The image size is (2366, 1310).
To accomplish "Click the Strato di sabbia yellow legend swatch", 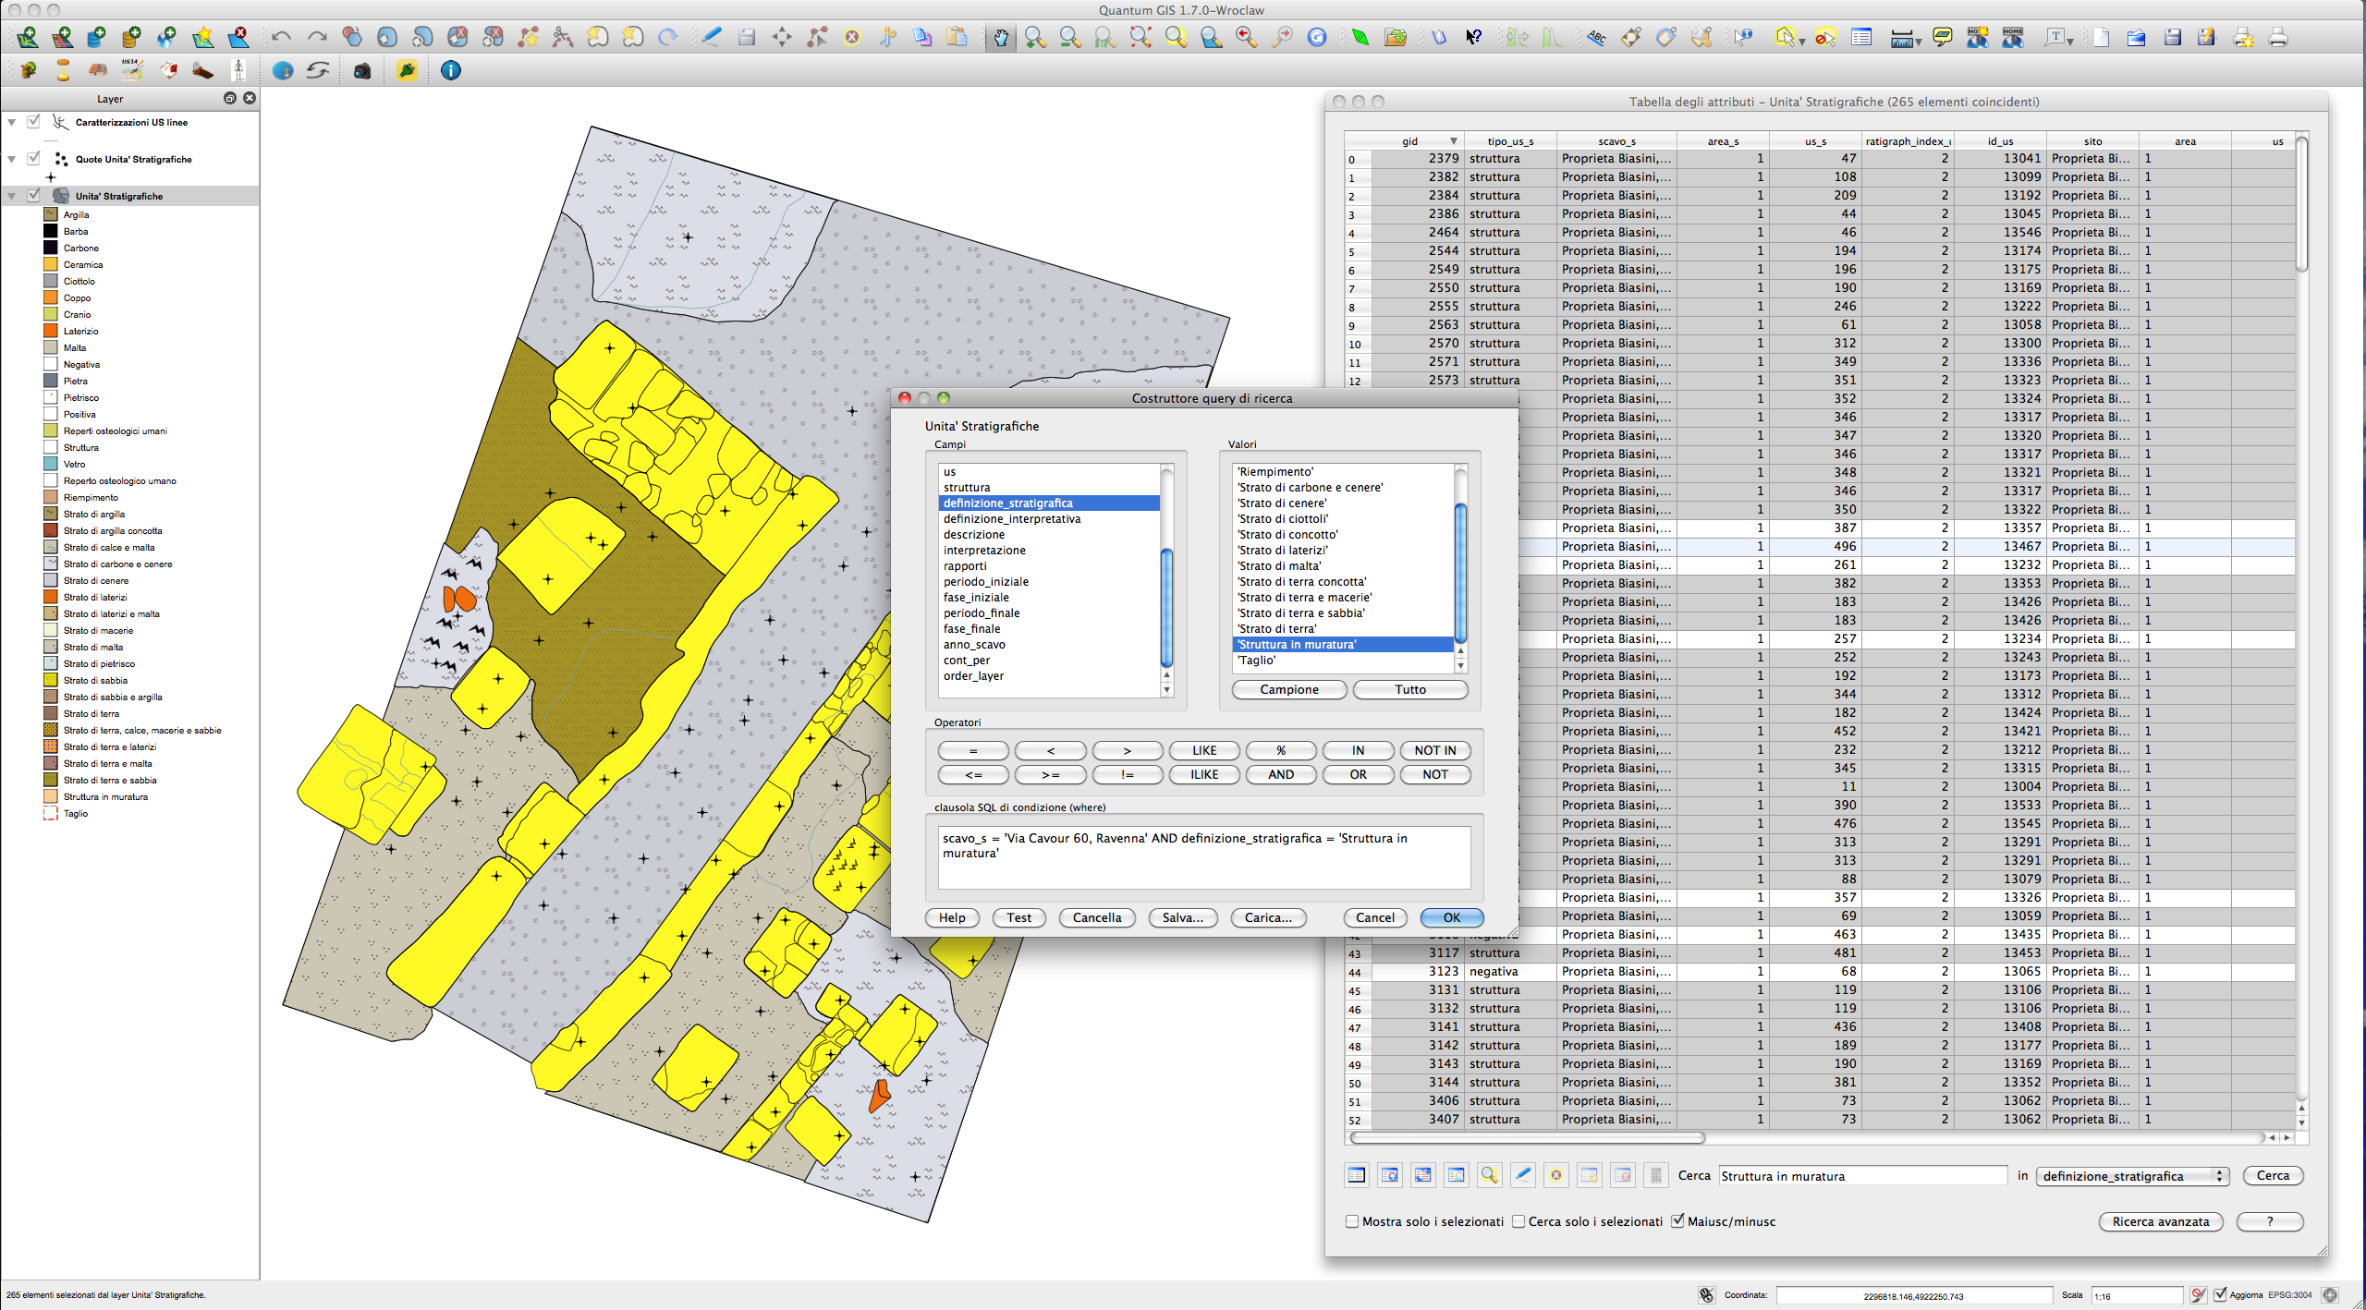I will 51,680.
